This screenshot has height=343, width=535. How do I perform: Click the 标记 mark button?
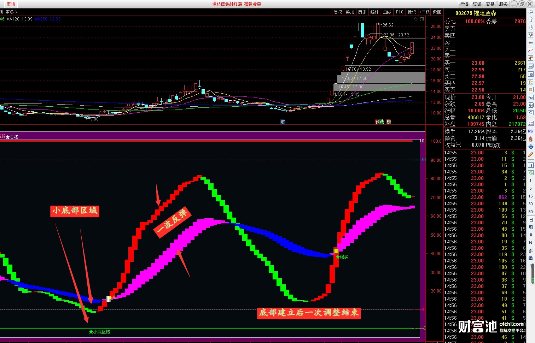coord(412,12)
